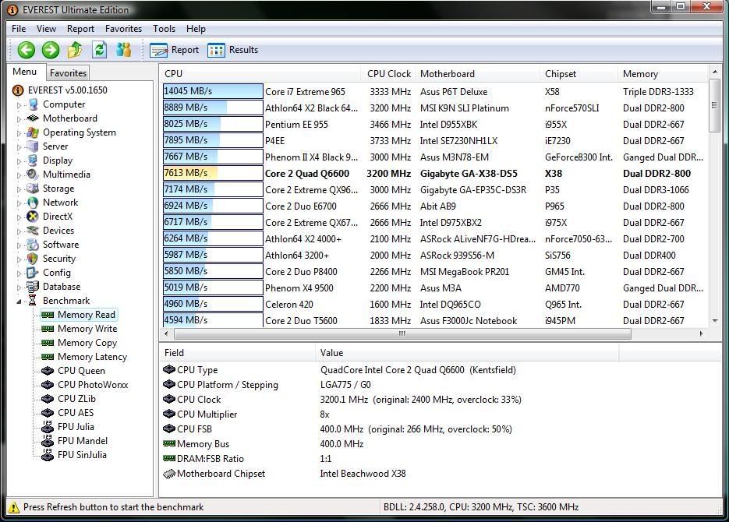Click the Display monitor icon in tree
The image size is (729, 522).
tap(33, 160)
